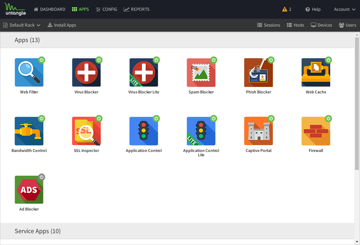This screenshot has width=360, height=245.
Task: Open the Ad Blocker app icon
Action: click(x=29, y=190)
